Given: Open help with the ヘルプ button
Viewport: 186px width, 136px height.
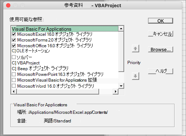Looking at the screenshot, I should pos(161,71).
